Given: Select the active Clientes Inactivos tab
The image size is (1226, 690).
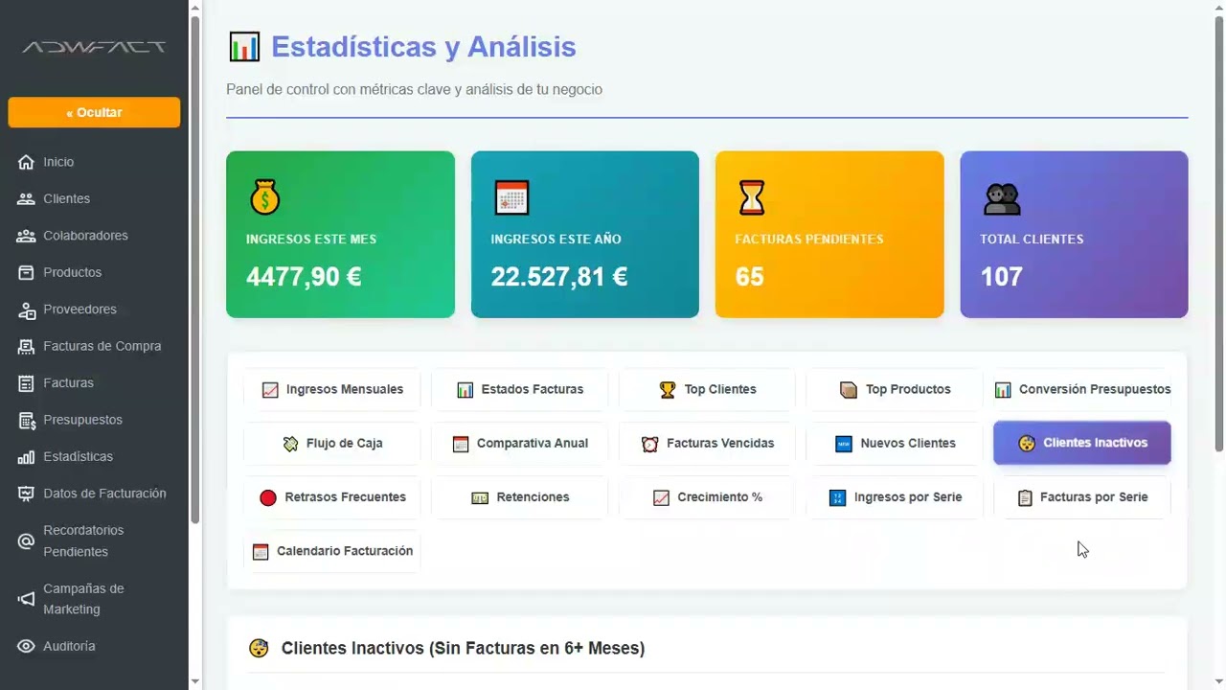Looking at the screenshot, I should [1082, 444].
